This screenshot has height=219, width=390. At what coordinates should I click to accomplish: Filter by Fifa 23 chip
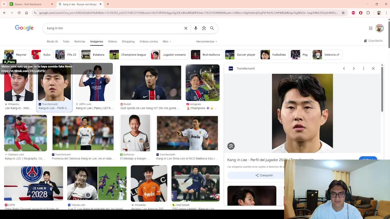pyautogui.click(x=67, y=55)
